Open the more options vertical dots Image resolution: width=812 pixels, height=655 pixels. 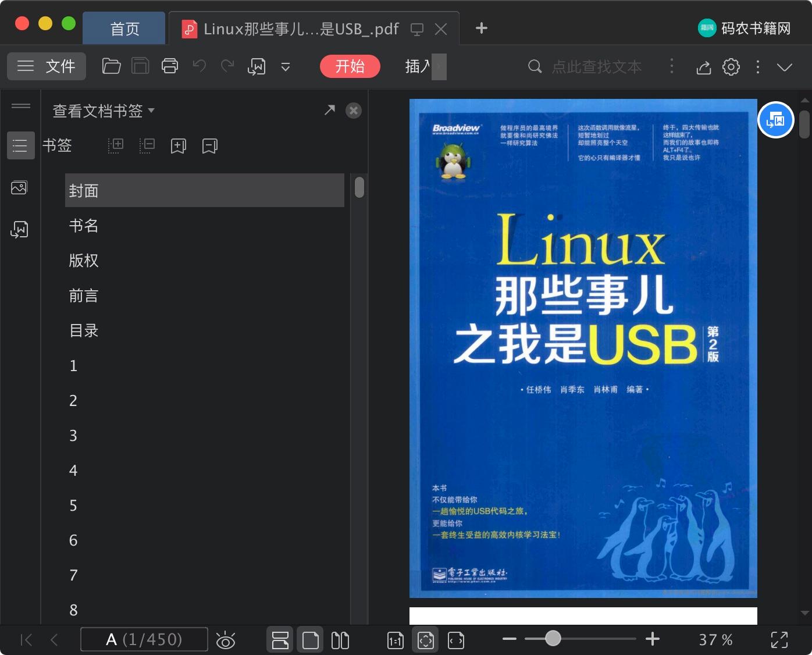tap(758, 67)
